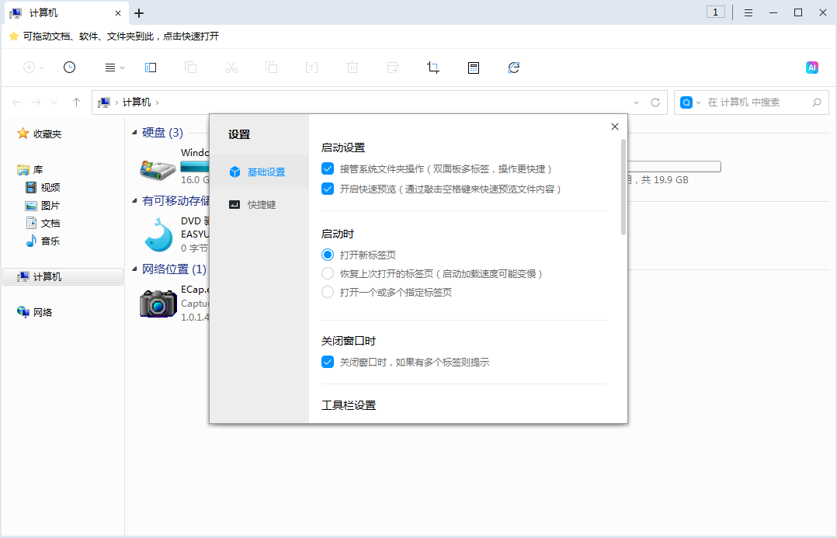Close the 设置 dialog
The height and width of the screenshot is (538, 837).
click(x=615, y=127)
